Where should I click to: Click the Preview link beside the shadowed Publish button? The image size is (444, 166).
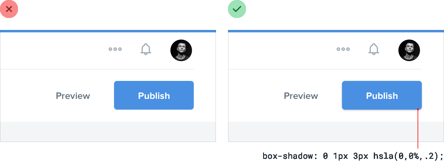pos(301,96)
